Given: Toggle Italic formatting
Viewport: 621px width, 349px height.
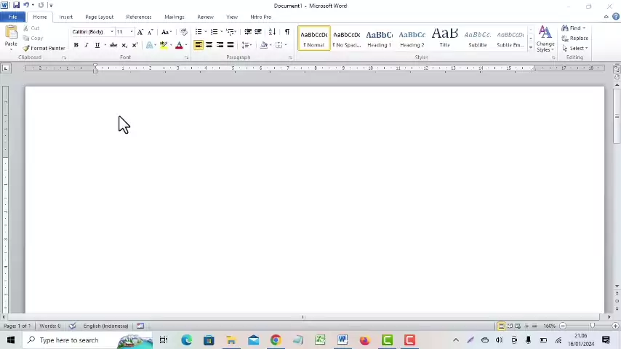Looking at the screenshot, I should point(86,45).
